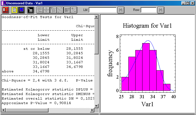The width and height of the screenshot is (196, 115).
Task: Click the vertical scrollbar thumb in text pane
Action: click(96, 37)
